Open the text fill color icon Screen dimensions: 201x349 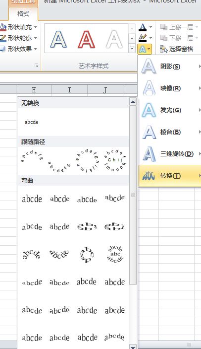point(143,27)
